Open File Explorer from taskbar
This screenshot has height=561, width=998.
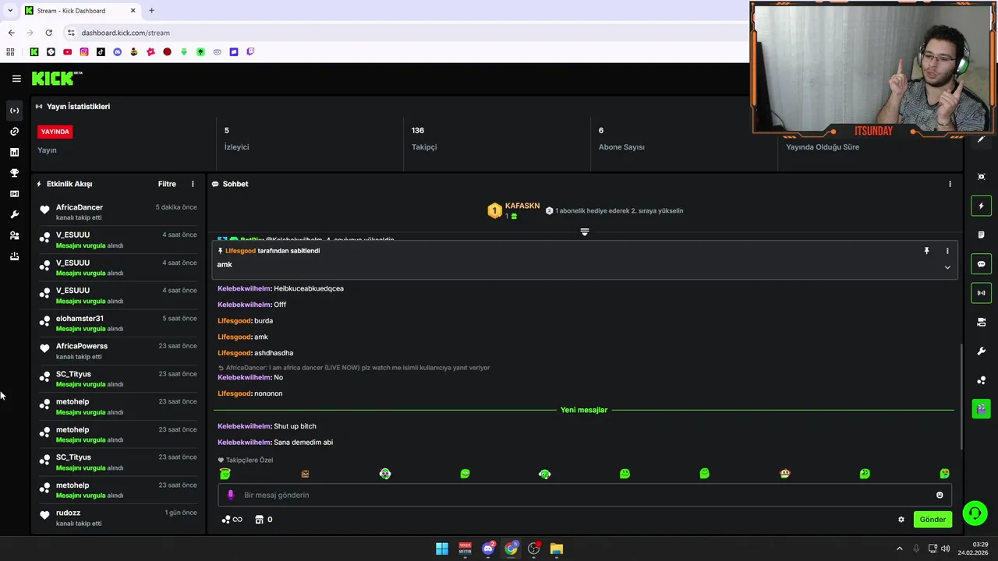[x=556, y=549]
